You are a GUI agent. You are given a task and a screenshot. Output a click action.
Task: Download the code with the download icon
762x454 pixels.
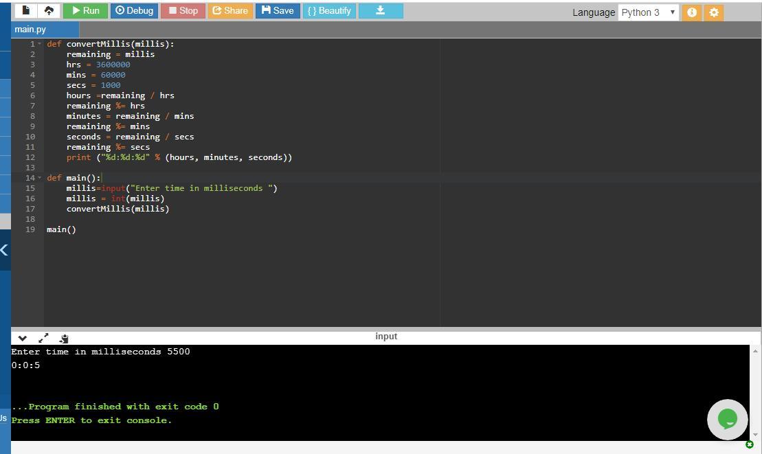point(380,11)
